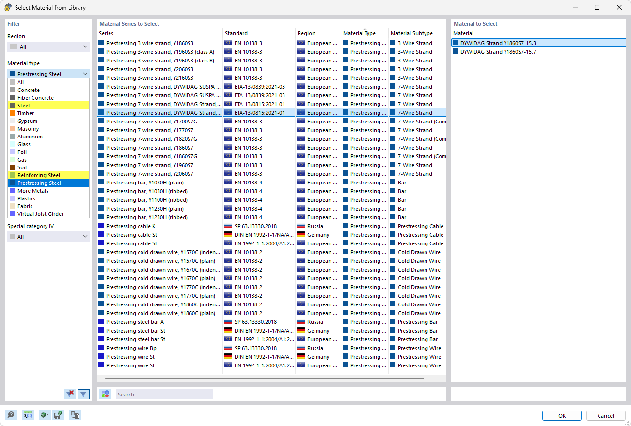
Task: Open the help for material selection
Action: tap(10, 415)
